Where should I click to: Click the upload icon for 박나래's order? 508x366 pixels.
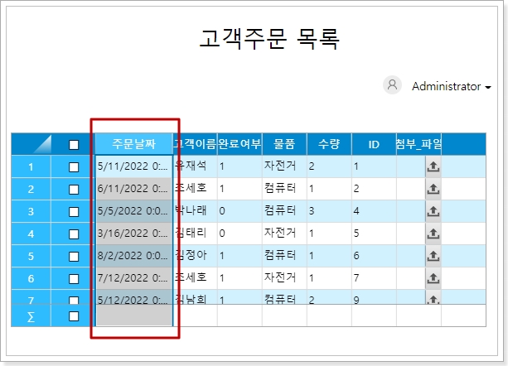pyautogui.click(x=433, y=211)
